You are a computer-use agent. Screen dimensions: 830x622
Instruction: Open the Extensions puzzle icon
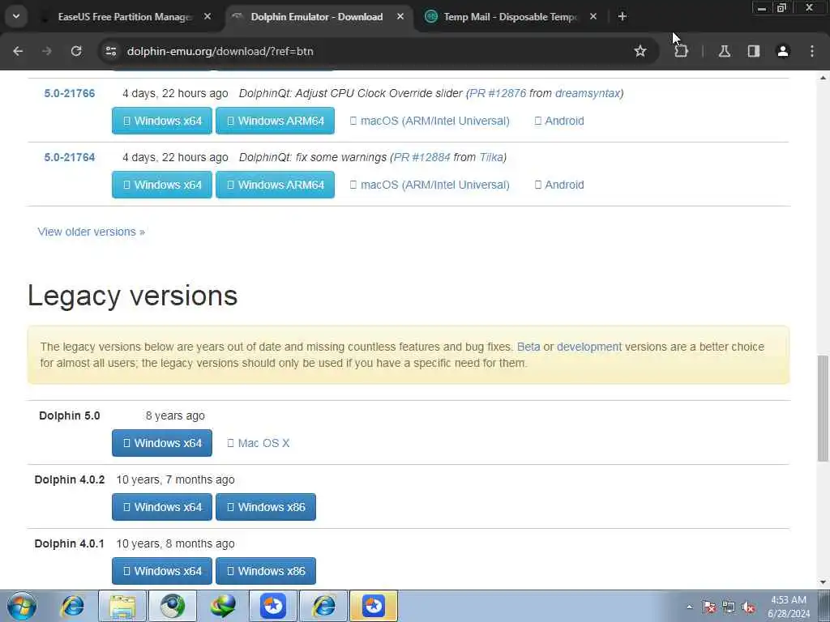click(x=681, y=51)
